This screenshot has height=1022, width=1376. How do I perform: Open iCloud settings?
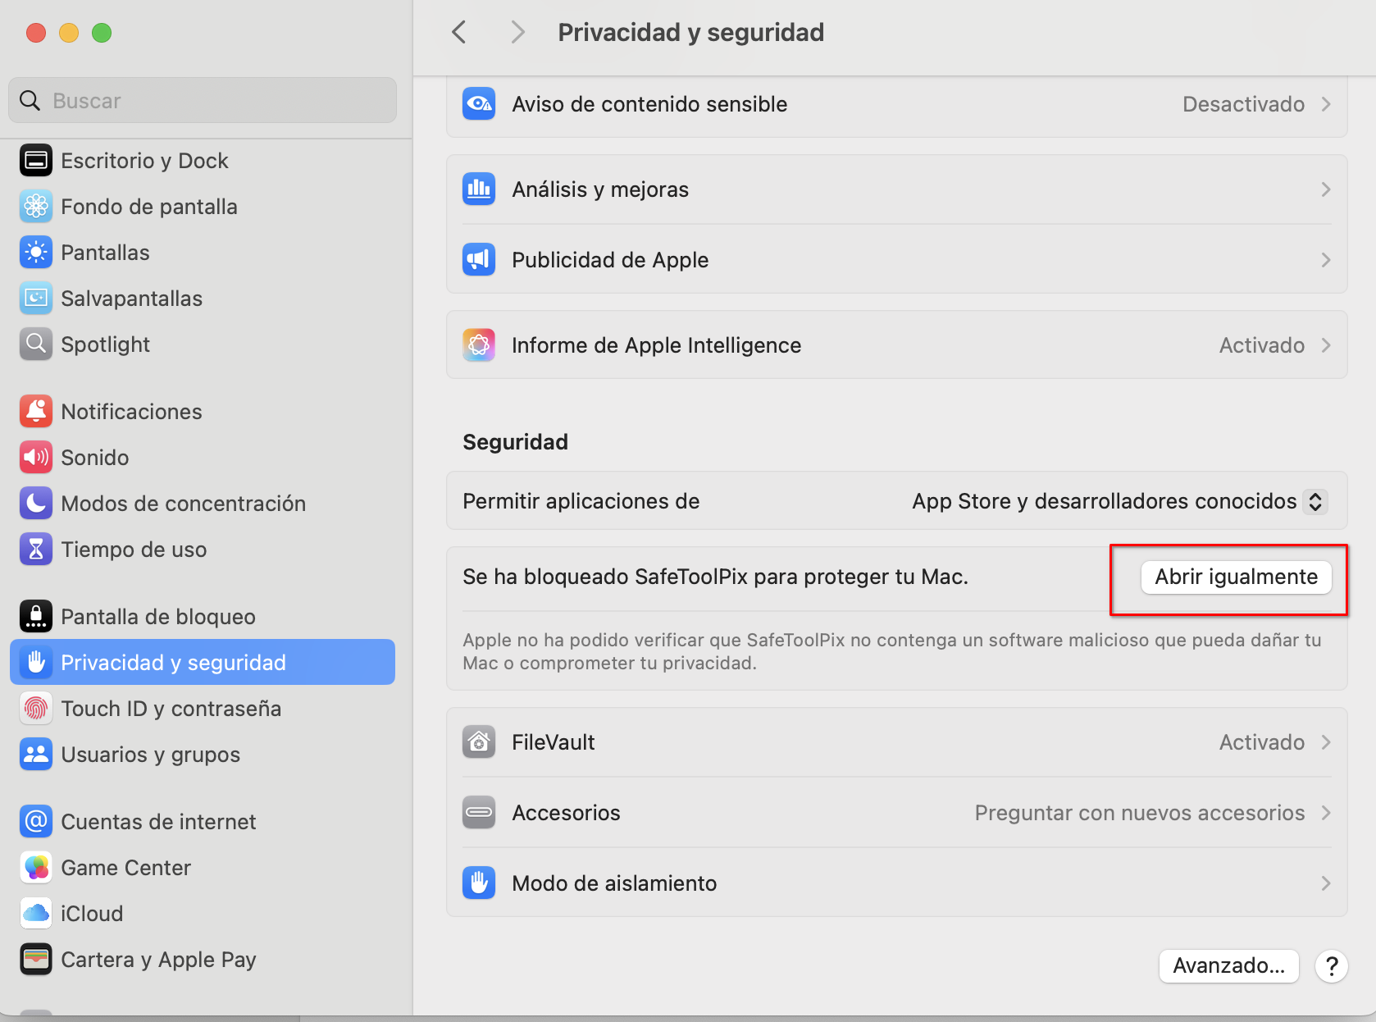point(92,913)
